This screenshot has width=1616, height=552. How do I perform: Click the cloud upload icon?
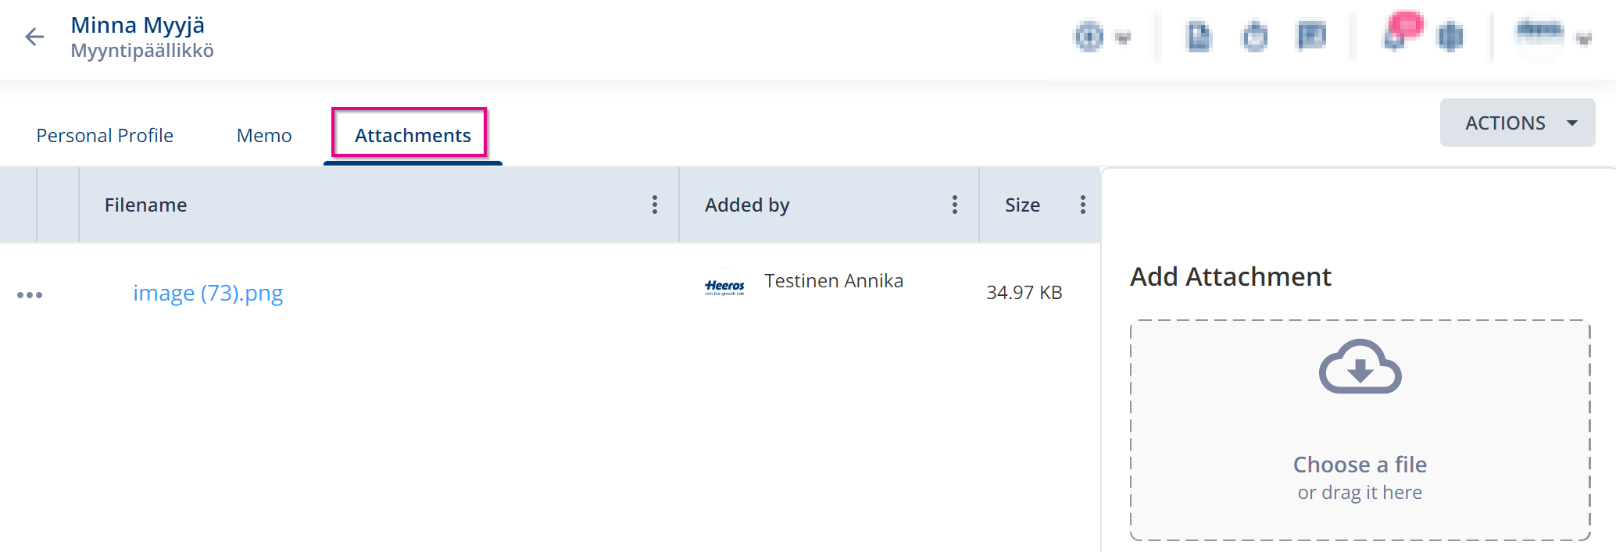[x=1360, y=367]
